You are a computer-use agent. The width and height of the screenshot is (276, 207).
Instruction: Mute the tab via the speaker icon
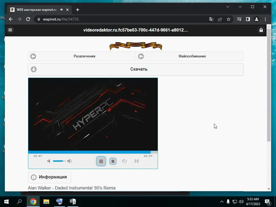click(x=61, y=10)
